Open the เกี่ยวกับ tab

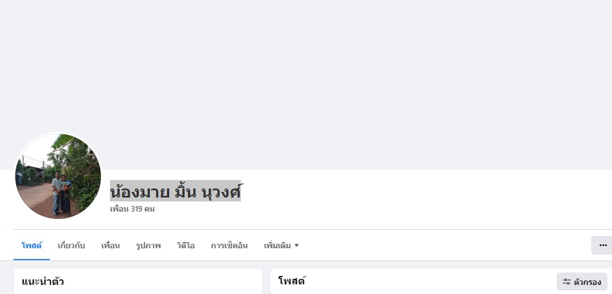pos(71,245)
